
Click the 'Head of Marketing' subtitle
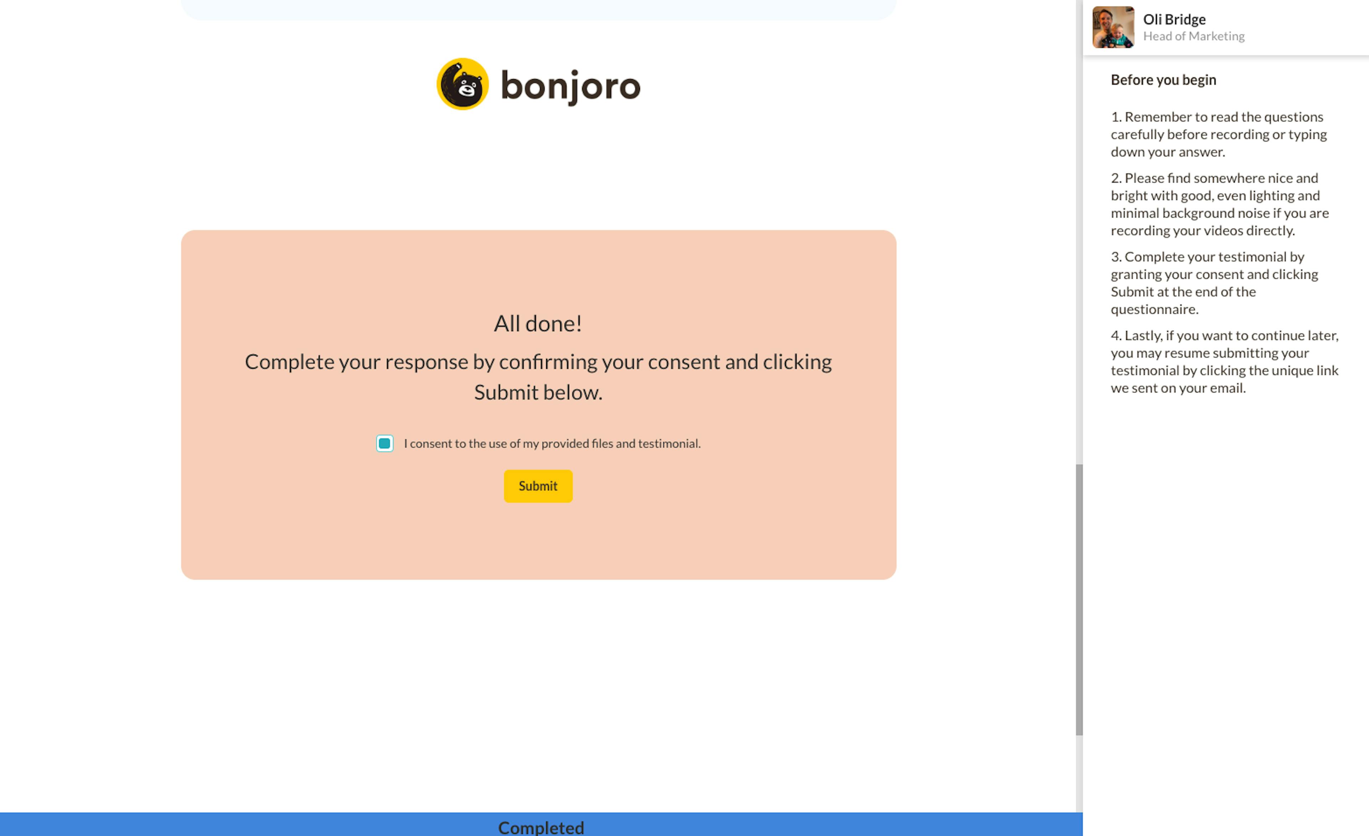tap(1194, 36)
